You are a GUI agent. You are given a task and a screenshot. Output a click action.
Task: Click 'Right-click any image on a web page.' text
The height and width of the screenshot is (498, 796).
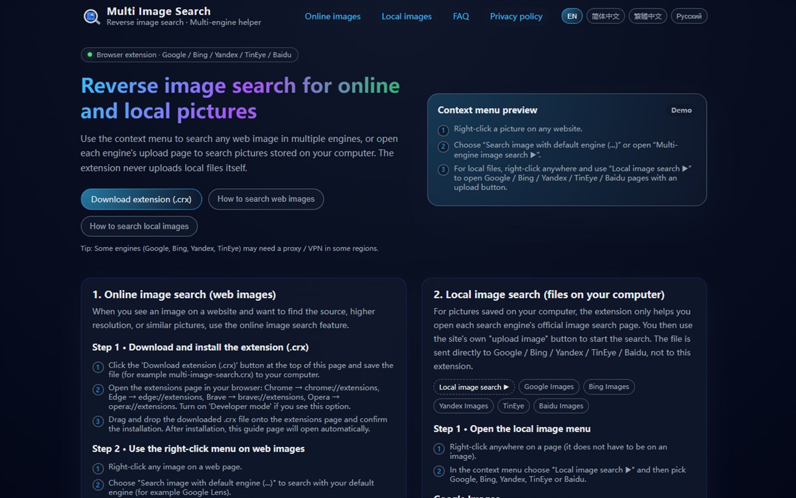pos(175,467)
